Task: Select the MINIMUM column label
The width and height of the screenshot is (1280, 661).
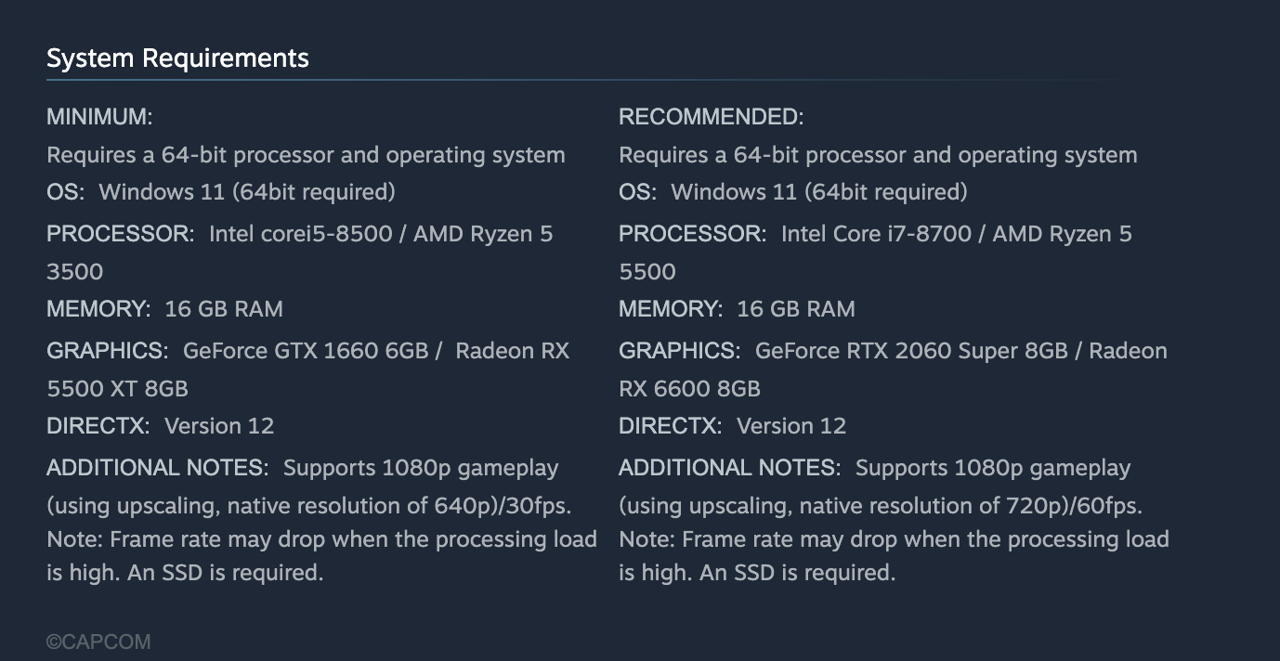Action: click(99, 117)
